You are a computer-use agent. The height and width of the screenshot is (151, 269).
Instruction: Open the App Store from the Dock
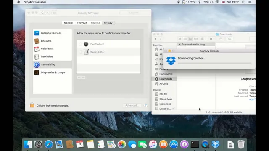[x=174, y=144]
